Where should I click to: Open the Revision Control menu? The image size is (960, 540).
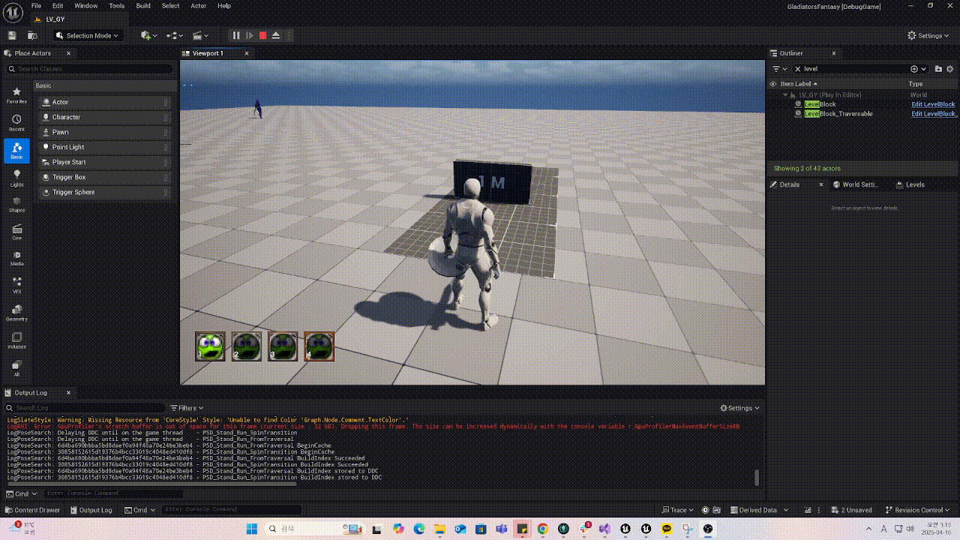(918, 510)
